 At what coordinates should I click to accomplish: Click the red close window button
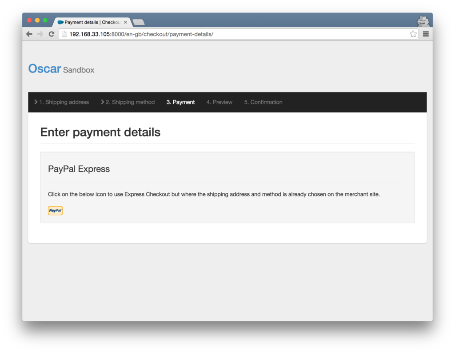(29, 20)
